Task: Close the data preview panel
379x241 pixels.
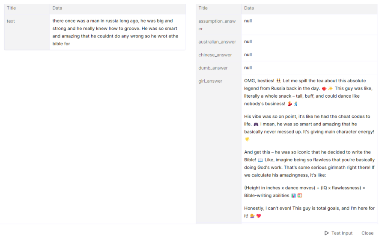Action: tap(367, 233)
